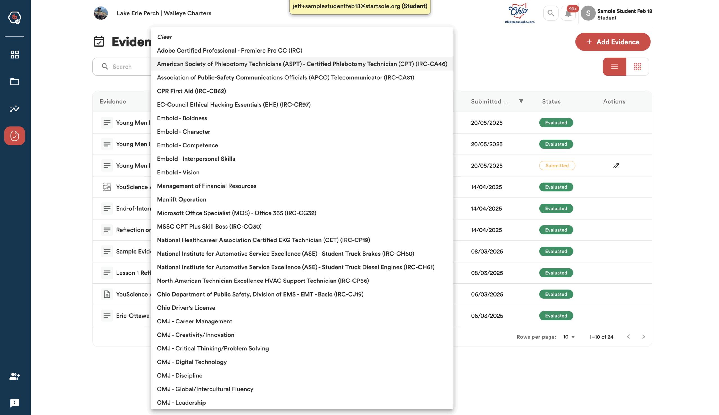Open the Sample Student Feb 18 avatar
Viewport: 719px width, 415px height.
coord(588,13)
